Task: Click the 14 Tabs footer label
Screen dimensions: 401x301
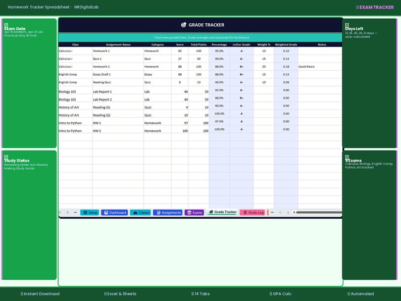Action: [201, 294]
